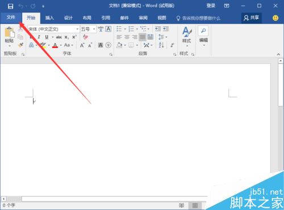284x210 pixels.
Task: Click the numbered list icon
Action: (131, 29)
